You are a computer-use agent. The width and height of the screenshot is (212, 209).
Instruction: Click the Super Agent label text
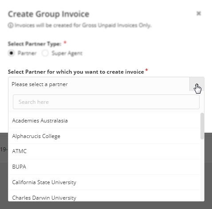click(x=67, y=53)
